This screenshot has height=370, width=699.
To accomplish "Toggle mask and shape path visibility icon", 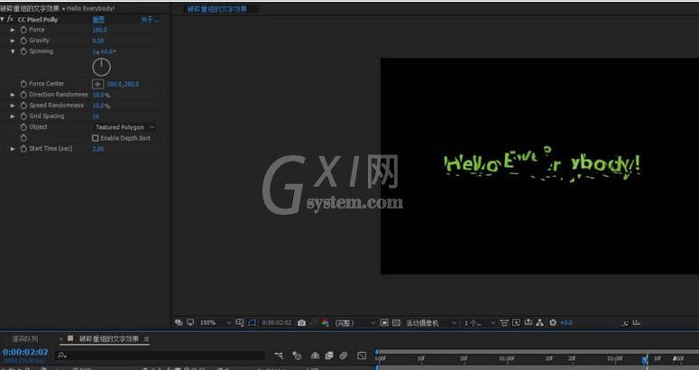I will point(253,322).
